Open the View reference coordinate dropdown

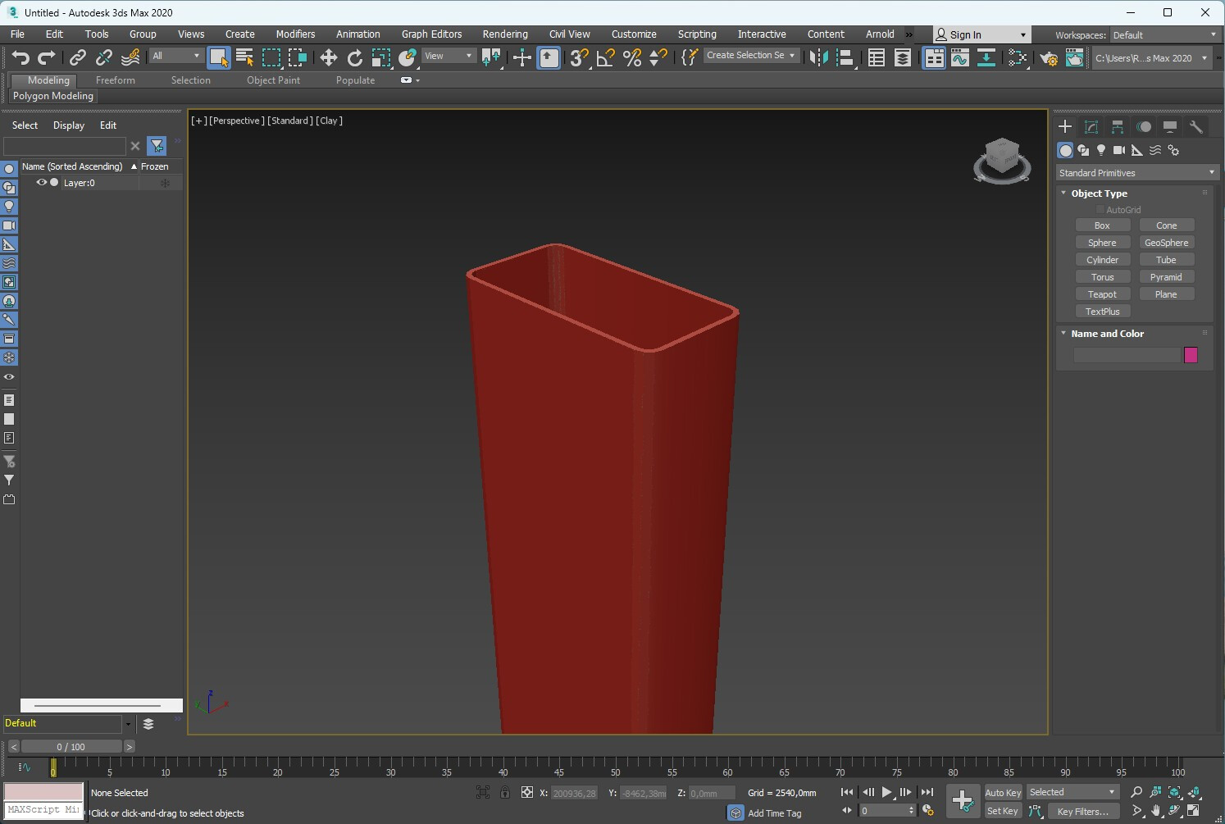449,56
